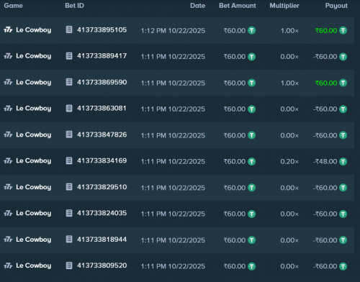This screenshot has height=282, width=360.
Task: Open bet ID 413733829510
Action: (x=102, y=187)
